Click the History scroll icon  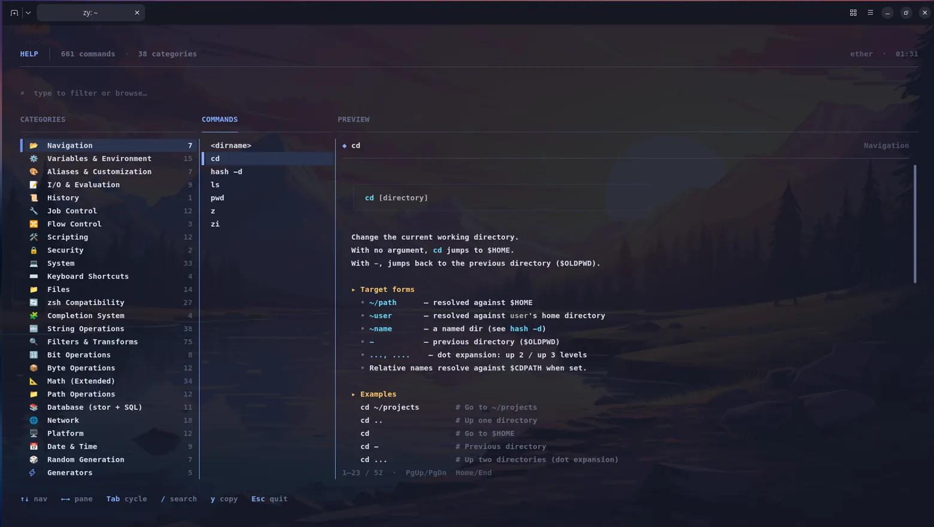click(34, 198)
